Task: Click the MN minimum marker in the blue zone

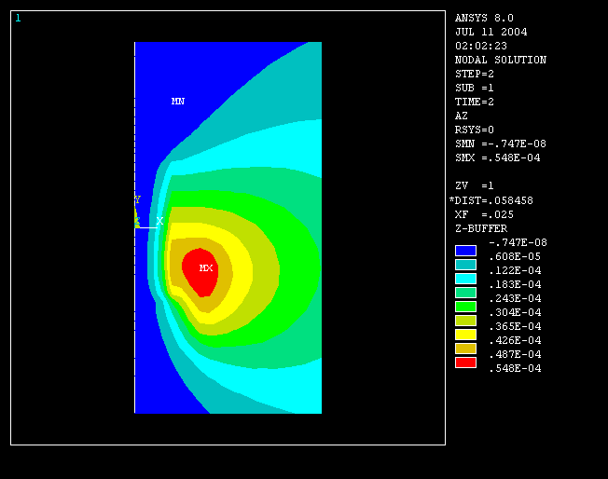Action: [x=178, y=102]
